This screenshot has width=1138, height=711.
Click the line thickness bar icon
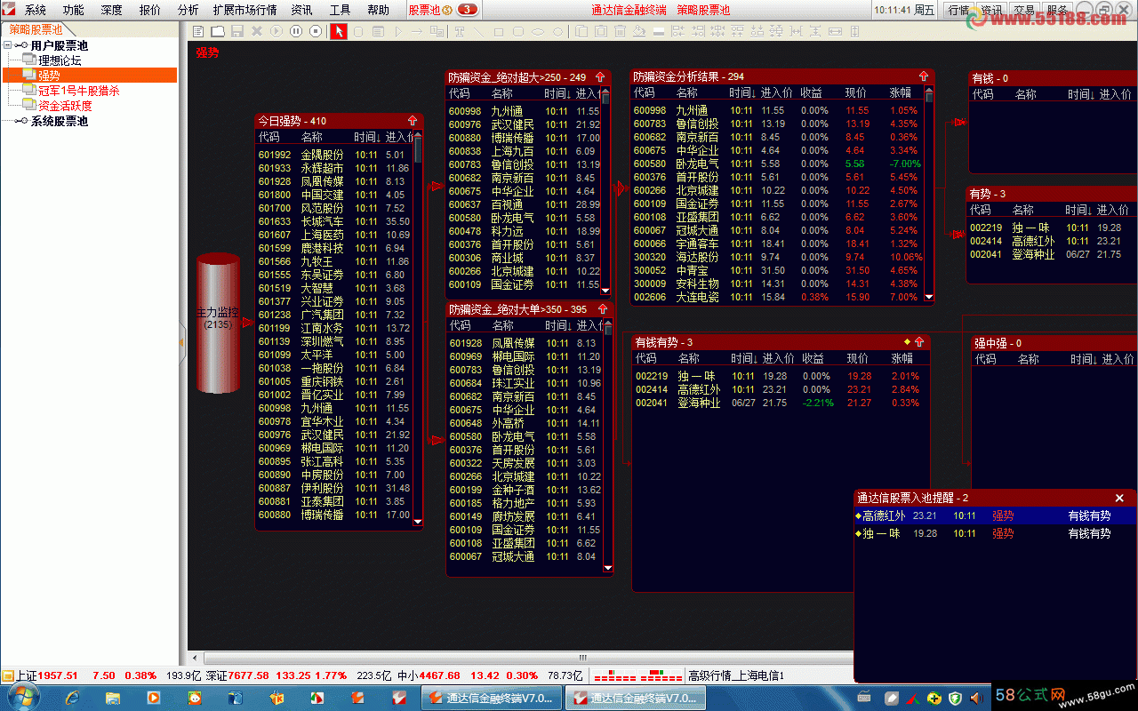click(659, 31)
